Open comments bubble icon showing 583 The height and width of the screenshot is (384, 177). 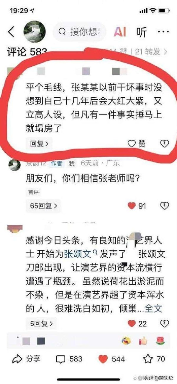[60, 359]
